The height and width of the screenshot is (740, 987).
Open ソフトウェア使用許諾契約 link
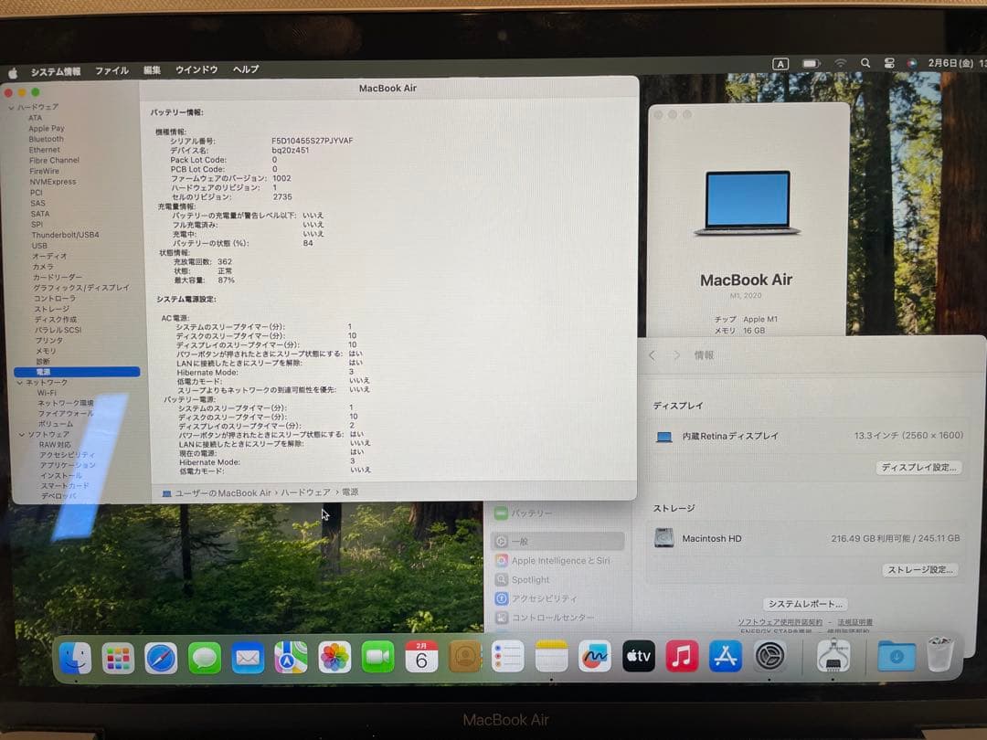(780, 622)
